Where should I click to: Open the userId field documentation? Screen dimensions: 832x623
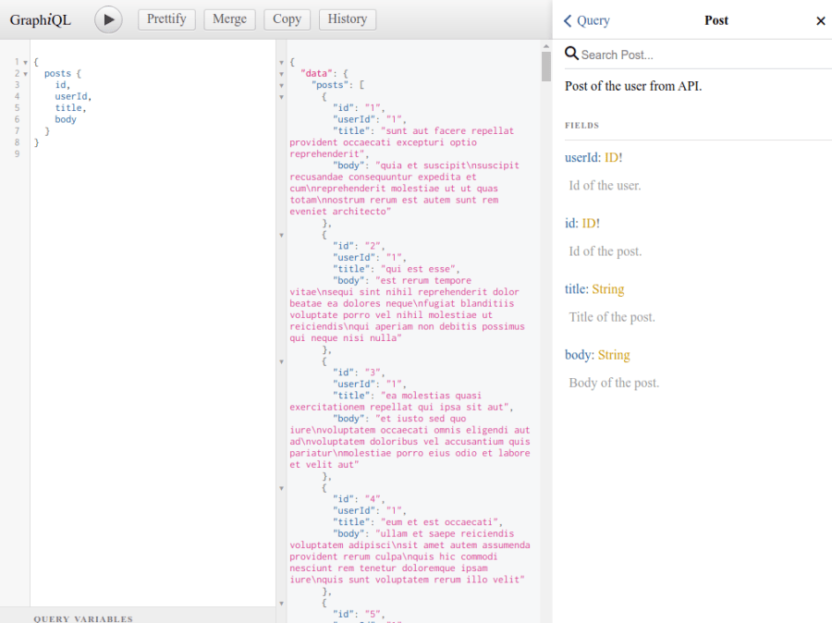point(581,158)
